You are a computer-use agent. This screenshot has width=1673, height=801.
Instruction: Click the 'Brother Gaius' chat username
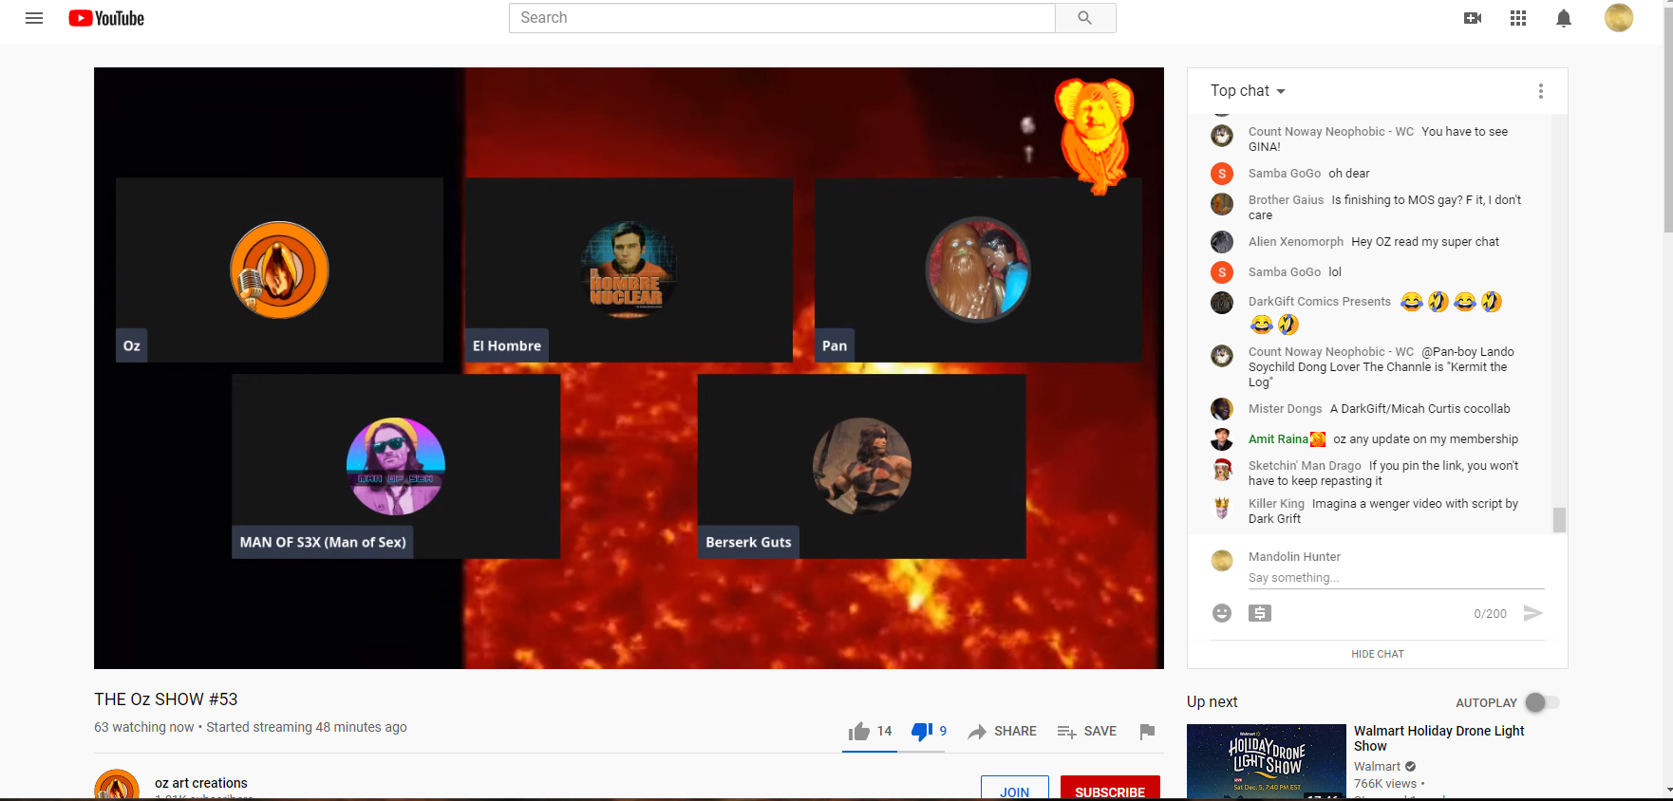click(x=1286, y=200)
